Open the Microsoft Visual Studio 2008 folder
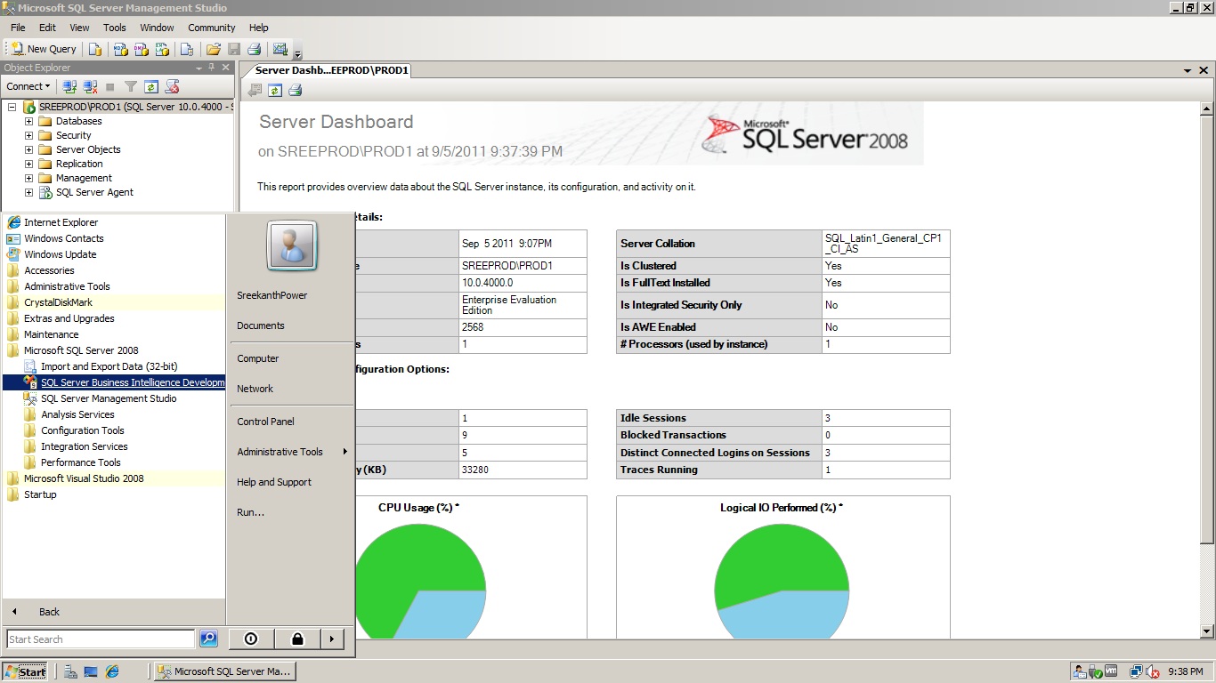1216x683 pixels. coord(114,478)
